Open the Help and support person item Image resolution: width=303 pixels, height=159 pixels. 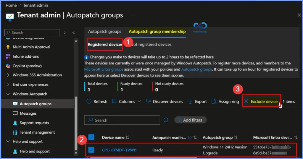tap(35, 151)
